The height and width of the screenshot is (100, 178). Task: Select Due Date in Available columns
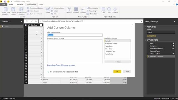[x=117, y=49]
